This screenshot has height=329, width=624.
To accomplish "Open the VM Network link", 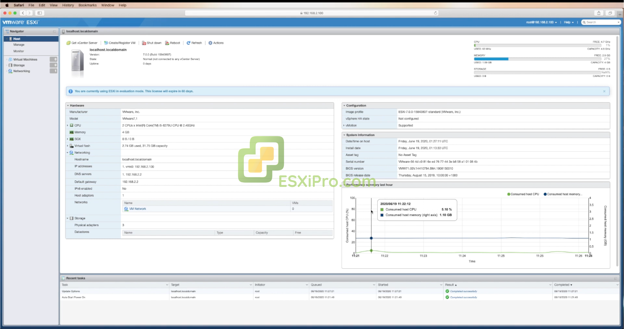I will 138,209.
